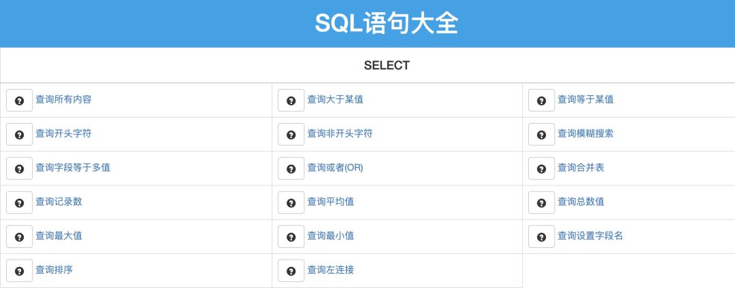Click the 查询字段等于多值 link
This screenshot has width=735, height=288.
coord(73,167)
